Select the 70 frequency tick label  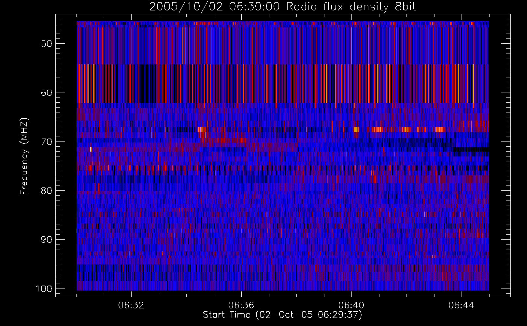[x=47, y=142]
